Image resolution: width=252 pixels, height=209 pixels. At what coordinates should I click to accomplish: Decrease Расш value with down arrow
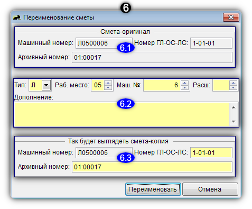[x=234, y=88]
